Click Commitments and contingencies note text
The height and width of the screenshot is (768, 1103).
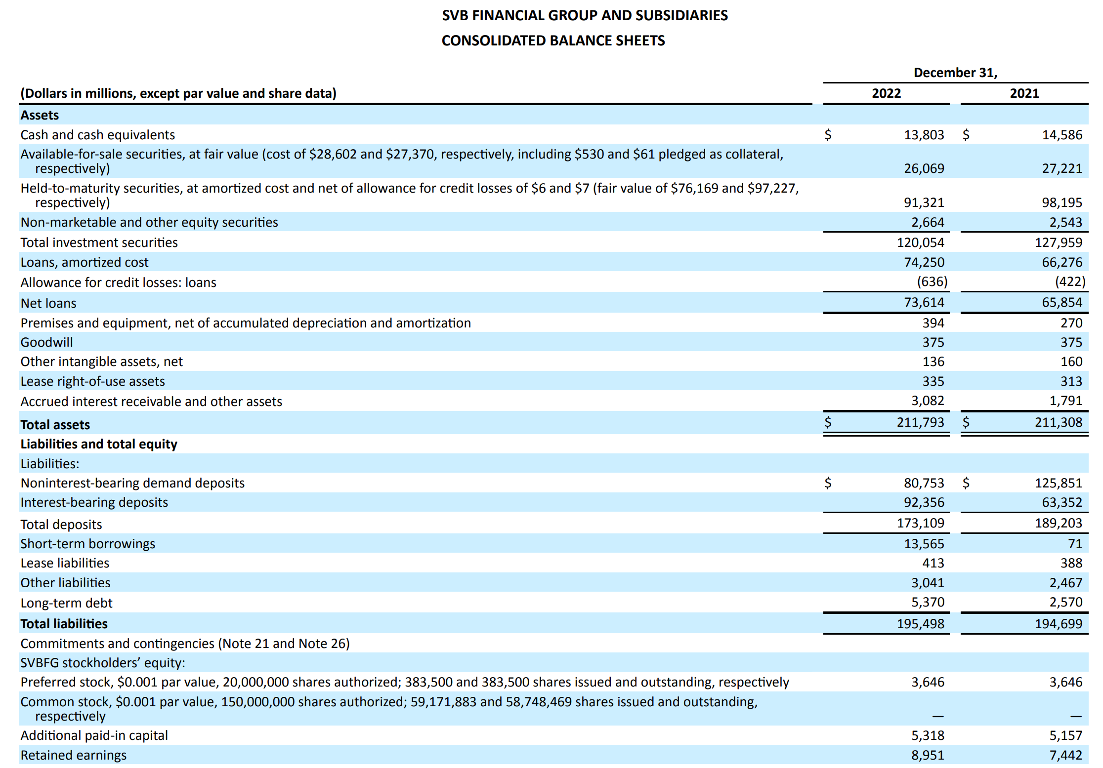185,644
